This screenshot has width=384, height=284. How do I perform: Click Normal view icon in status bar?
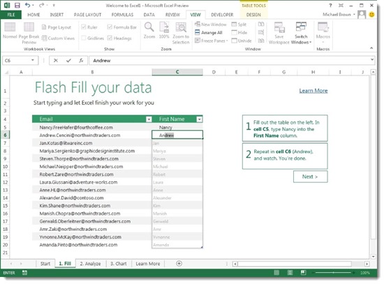pyautogui.click(x=276, y=273)
